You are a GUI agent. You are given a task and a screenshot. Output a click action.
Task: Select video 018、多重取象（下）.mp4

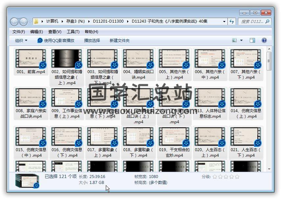(x=139, y=142)
